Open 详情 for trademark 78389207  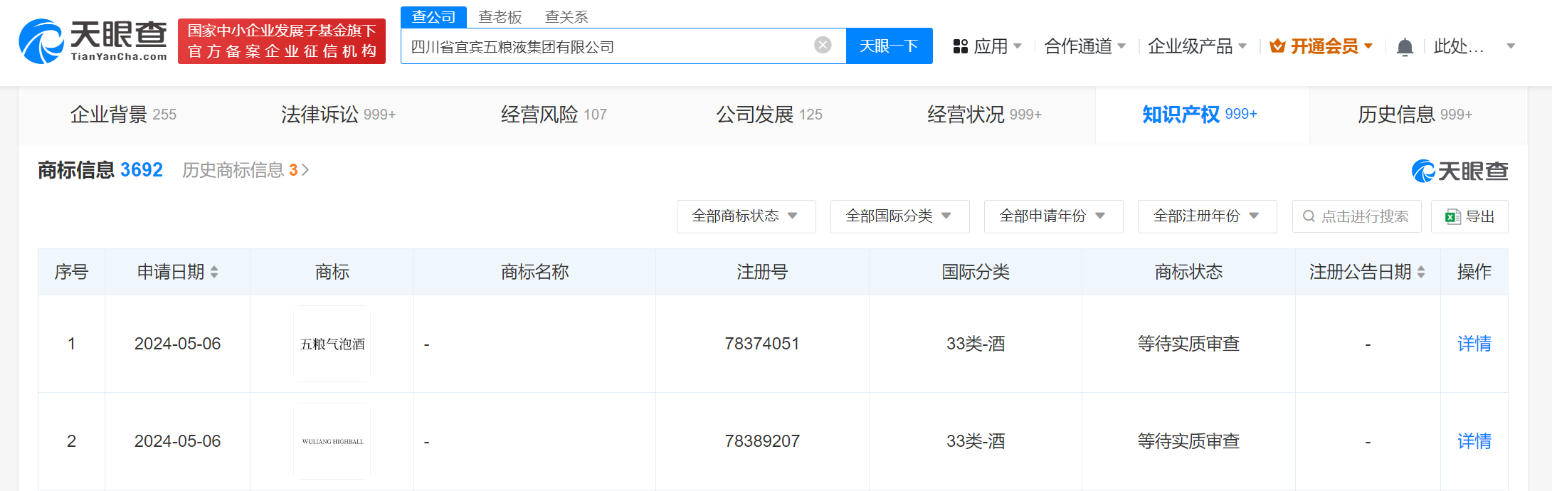[1474, 441]
